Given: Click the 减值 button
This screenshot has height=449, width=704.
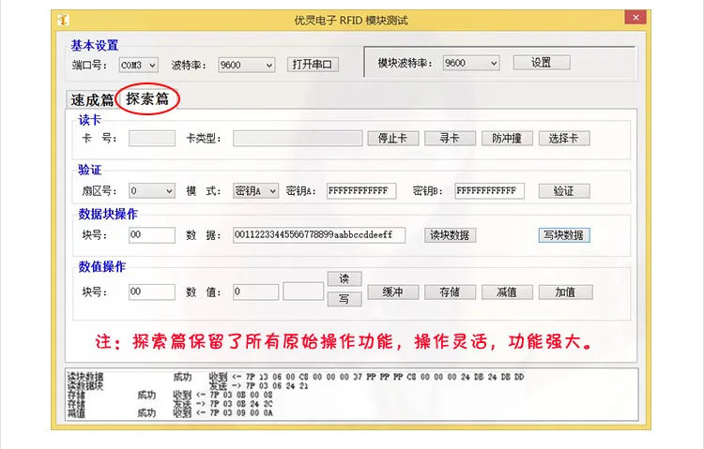Looking at the screenshot, I should point(507,292).
